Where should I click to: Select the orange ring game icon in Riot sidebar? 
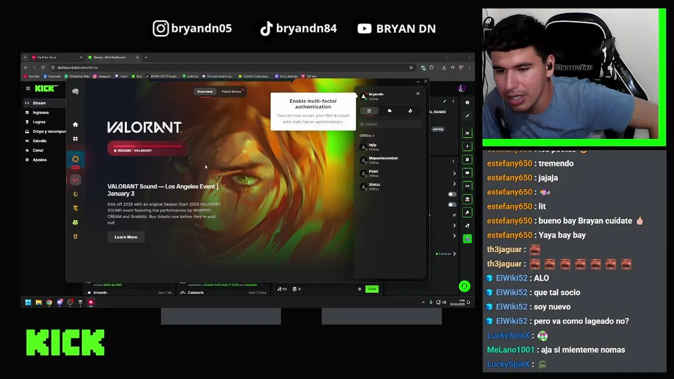75,159
